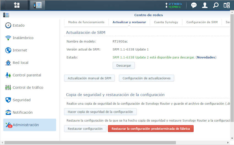This screenshot has height=145, width=234.
Task: Open the Novedades link
Action: (x=206, y=57)
